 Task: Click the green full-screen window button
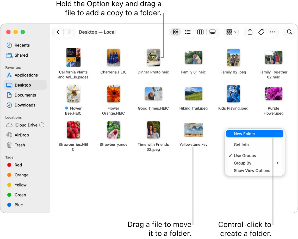point(23,32)
